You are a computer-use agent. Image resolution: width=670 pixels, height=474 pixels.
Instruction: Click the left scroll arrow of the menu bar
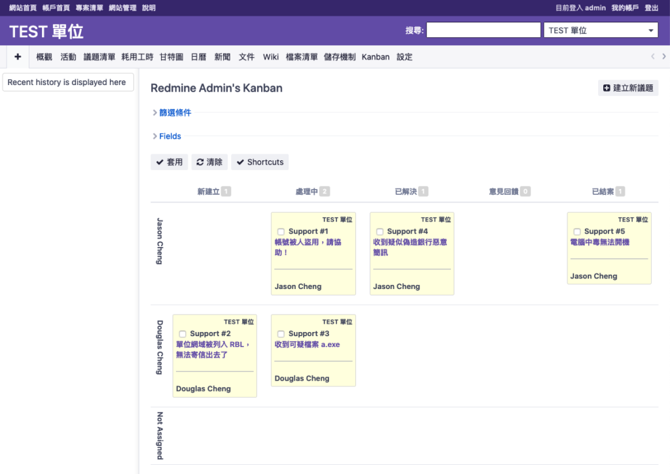(x=652, y=56)
